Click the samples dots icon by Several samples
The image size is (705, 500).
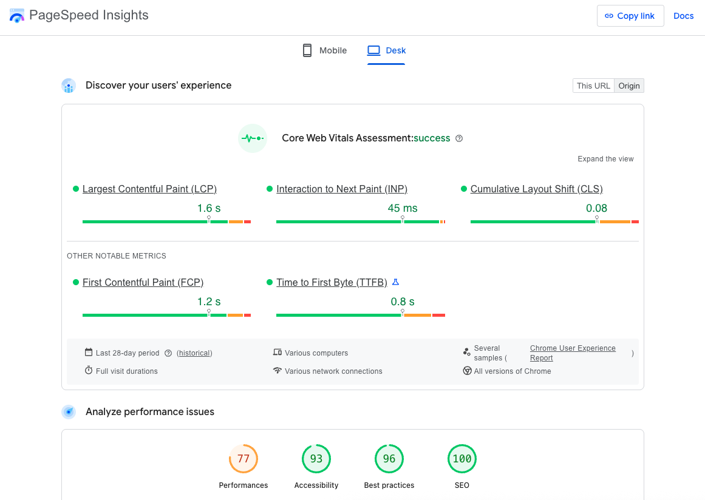pyautogui.click(x=467, y=352)
